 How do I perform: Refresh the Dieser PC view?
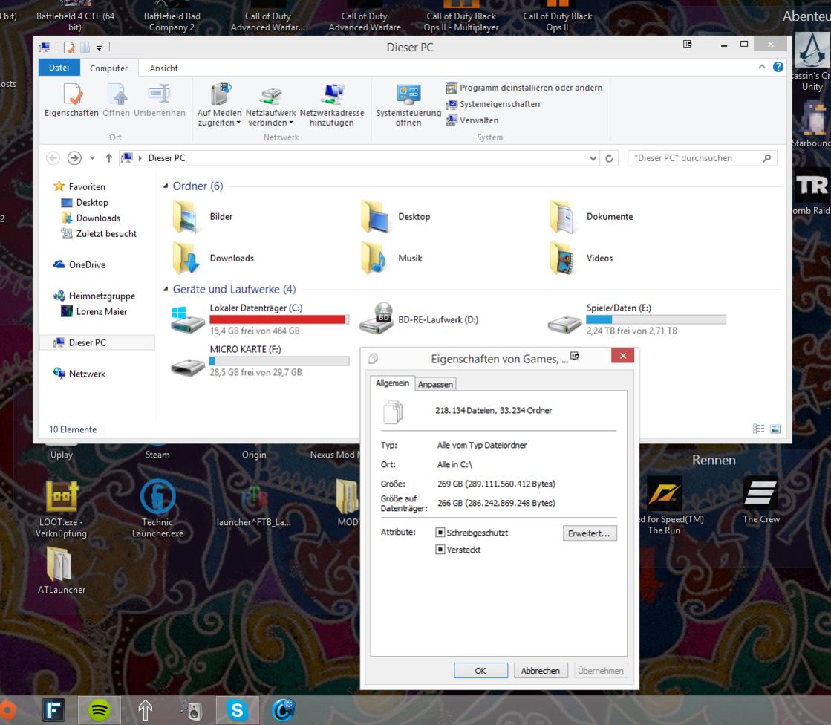[610, 158]
